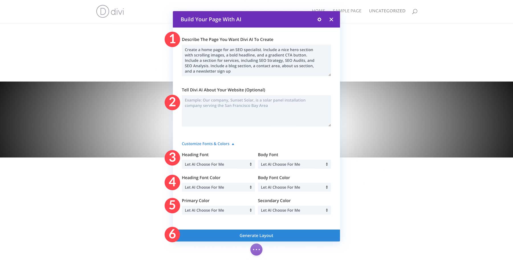Image resolution: width=513 pixels, height=262 pixels.
Task: Click the Generate Layout button
Action: 256,235
